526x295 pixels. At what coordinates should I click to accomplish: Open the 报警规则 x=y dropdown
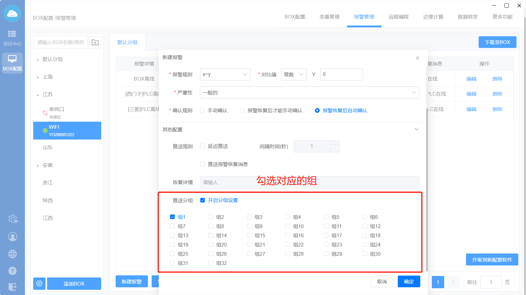pos(225,74)
